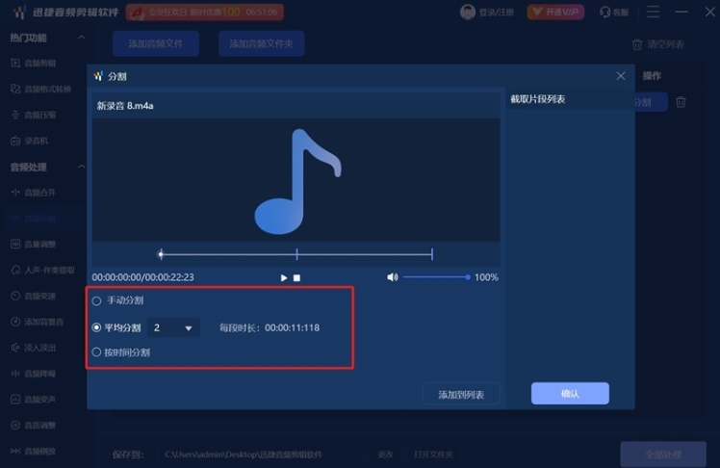This screenshot has height=468, width=720.
Task: Click the 添加到列表 button
Action: coord(461,394)
